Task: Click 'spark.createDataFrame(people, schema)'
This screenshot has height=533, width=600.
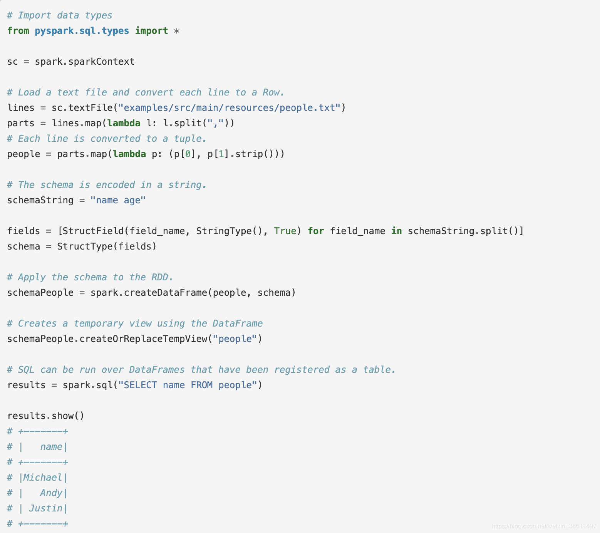Action: click(x=193, y=293)
